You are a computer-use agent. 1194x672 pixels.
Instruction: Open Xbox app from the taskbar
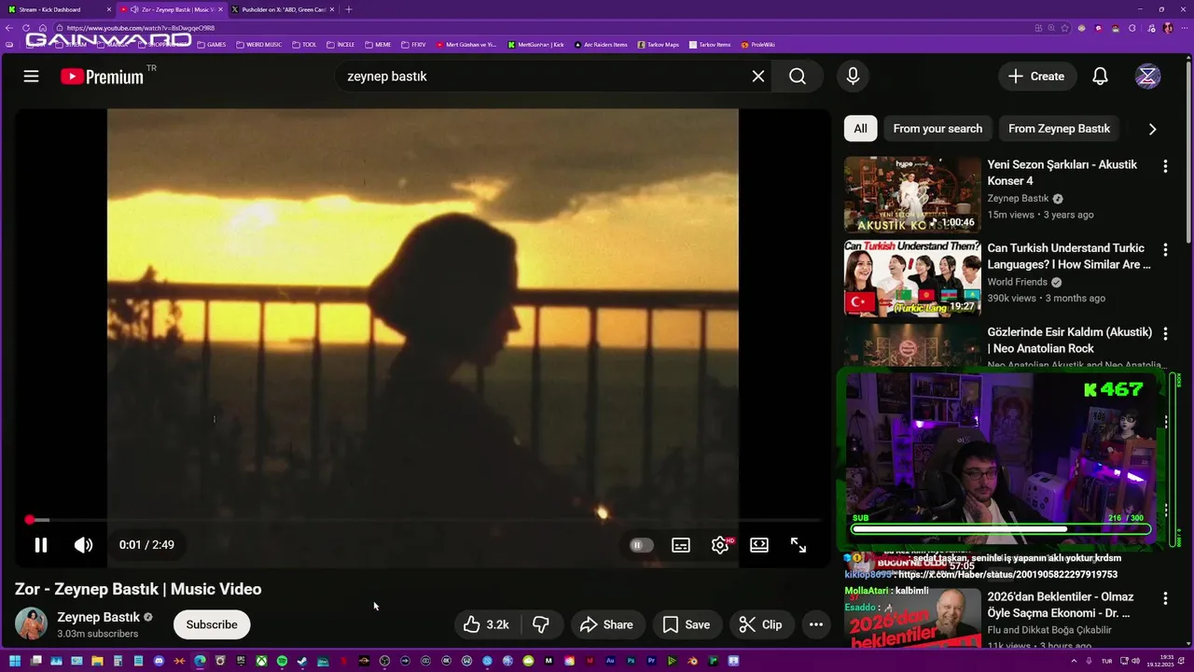(261, 661)
